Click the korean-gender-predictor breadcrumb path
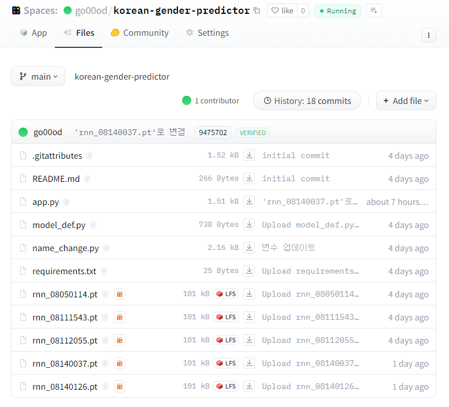Screen dimensions: 449x407 coord(122,77)
